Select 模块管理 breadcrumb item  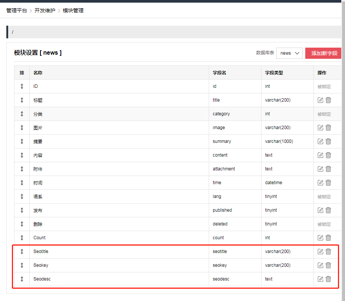(x=73, y=10)
